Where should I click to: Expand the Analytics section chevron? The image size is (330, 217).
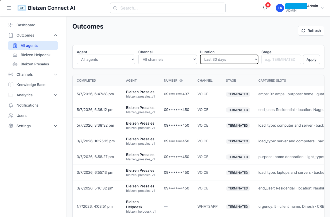(x=56, y=95)
